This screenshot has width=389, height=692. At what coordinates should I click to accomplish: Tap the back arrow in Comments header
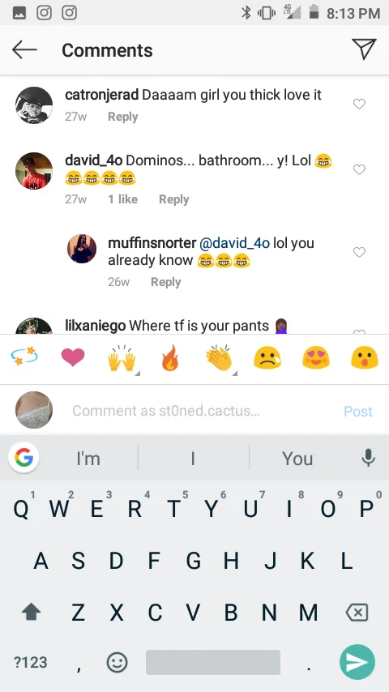24,50
